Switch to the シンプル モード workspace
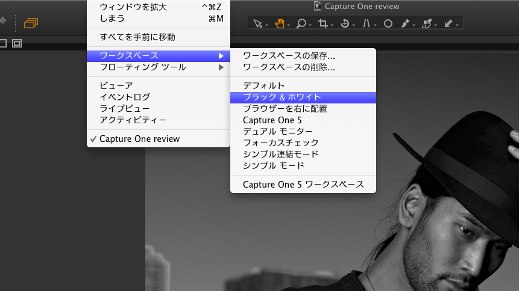This screenshot has height=291, width=519. pyautogui.click(x=303, y=165)
